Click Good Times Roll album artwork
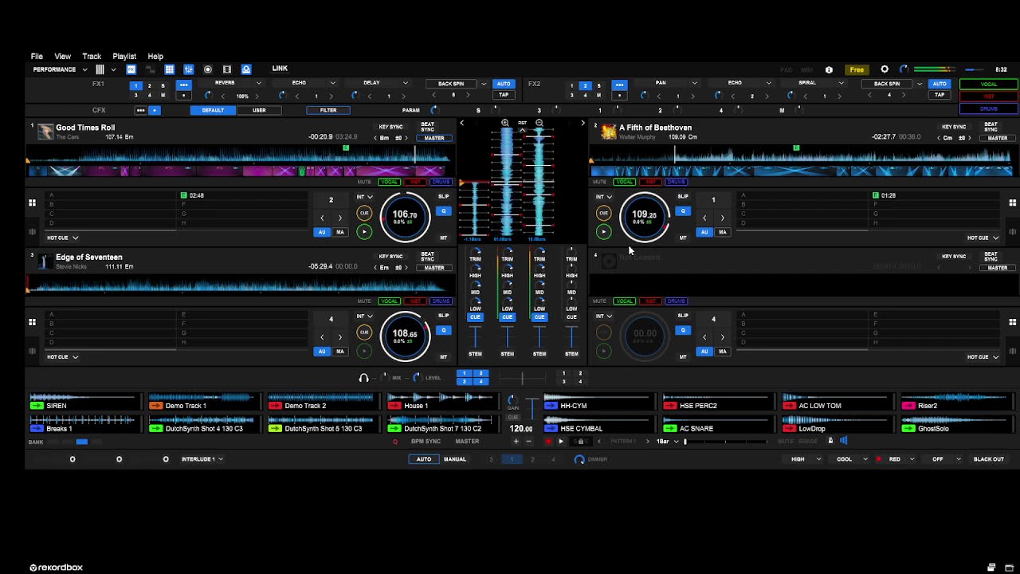 click(45, 132)
